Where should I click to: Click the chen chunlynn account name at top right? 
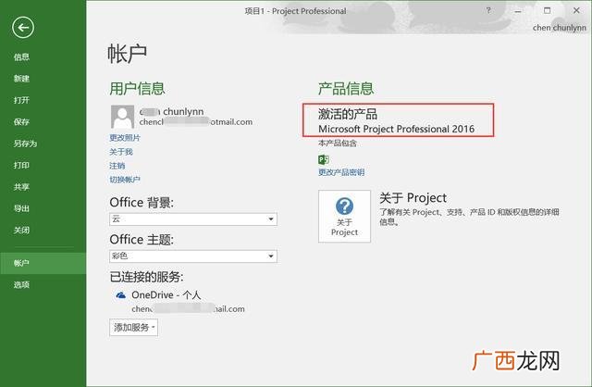tap(559, 28)
